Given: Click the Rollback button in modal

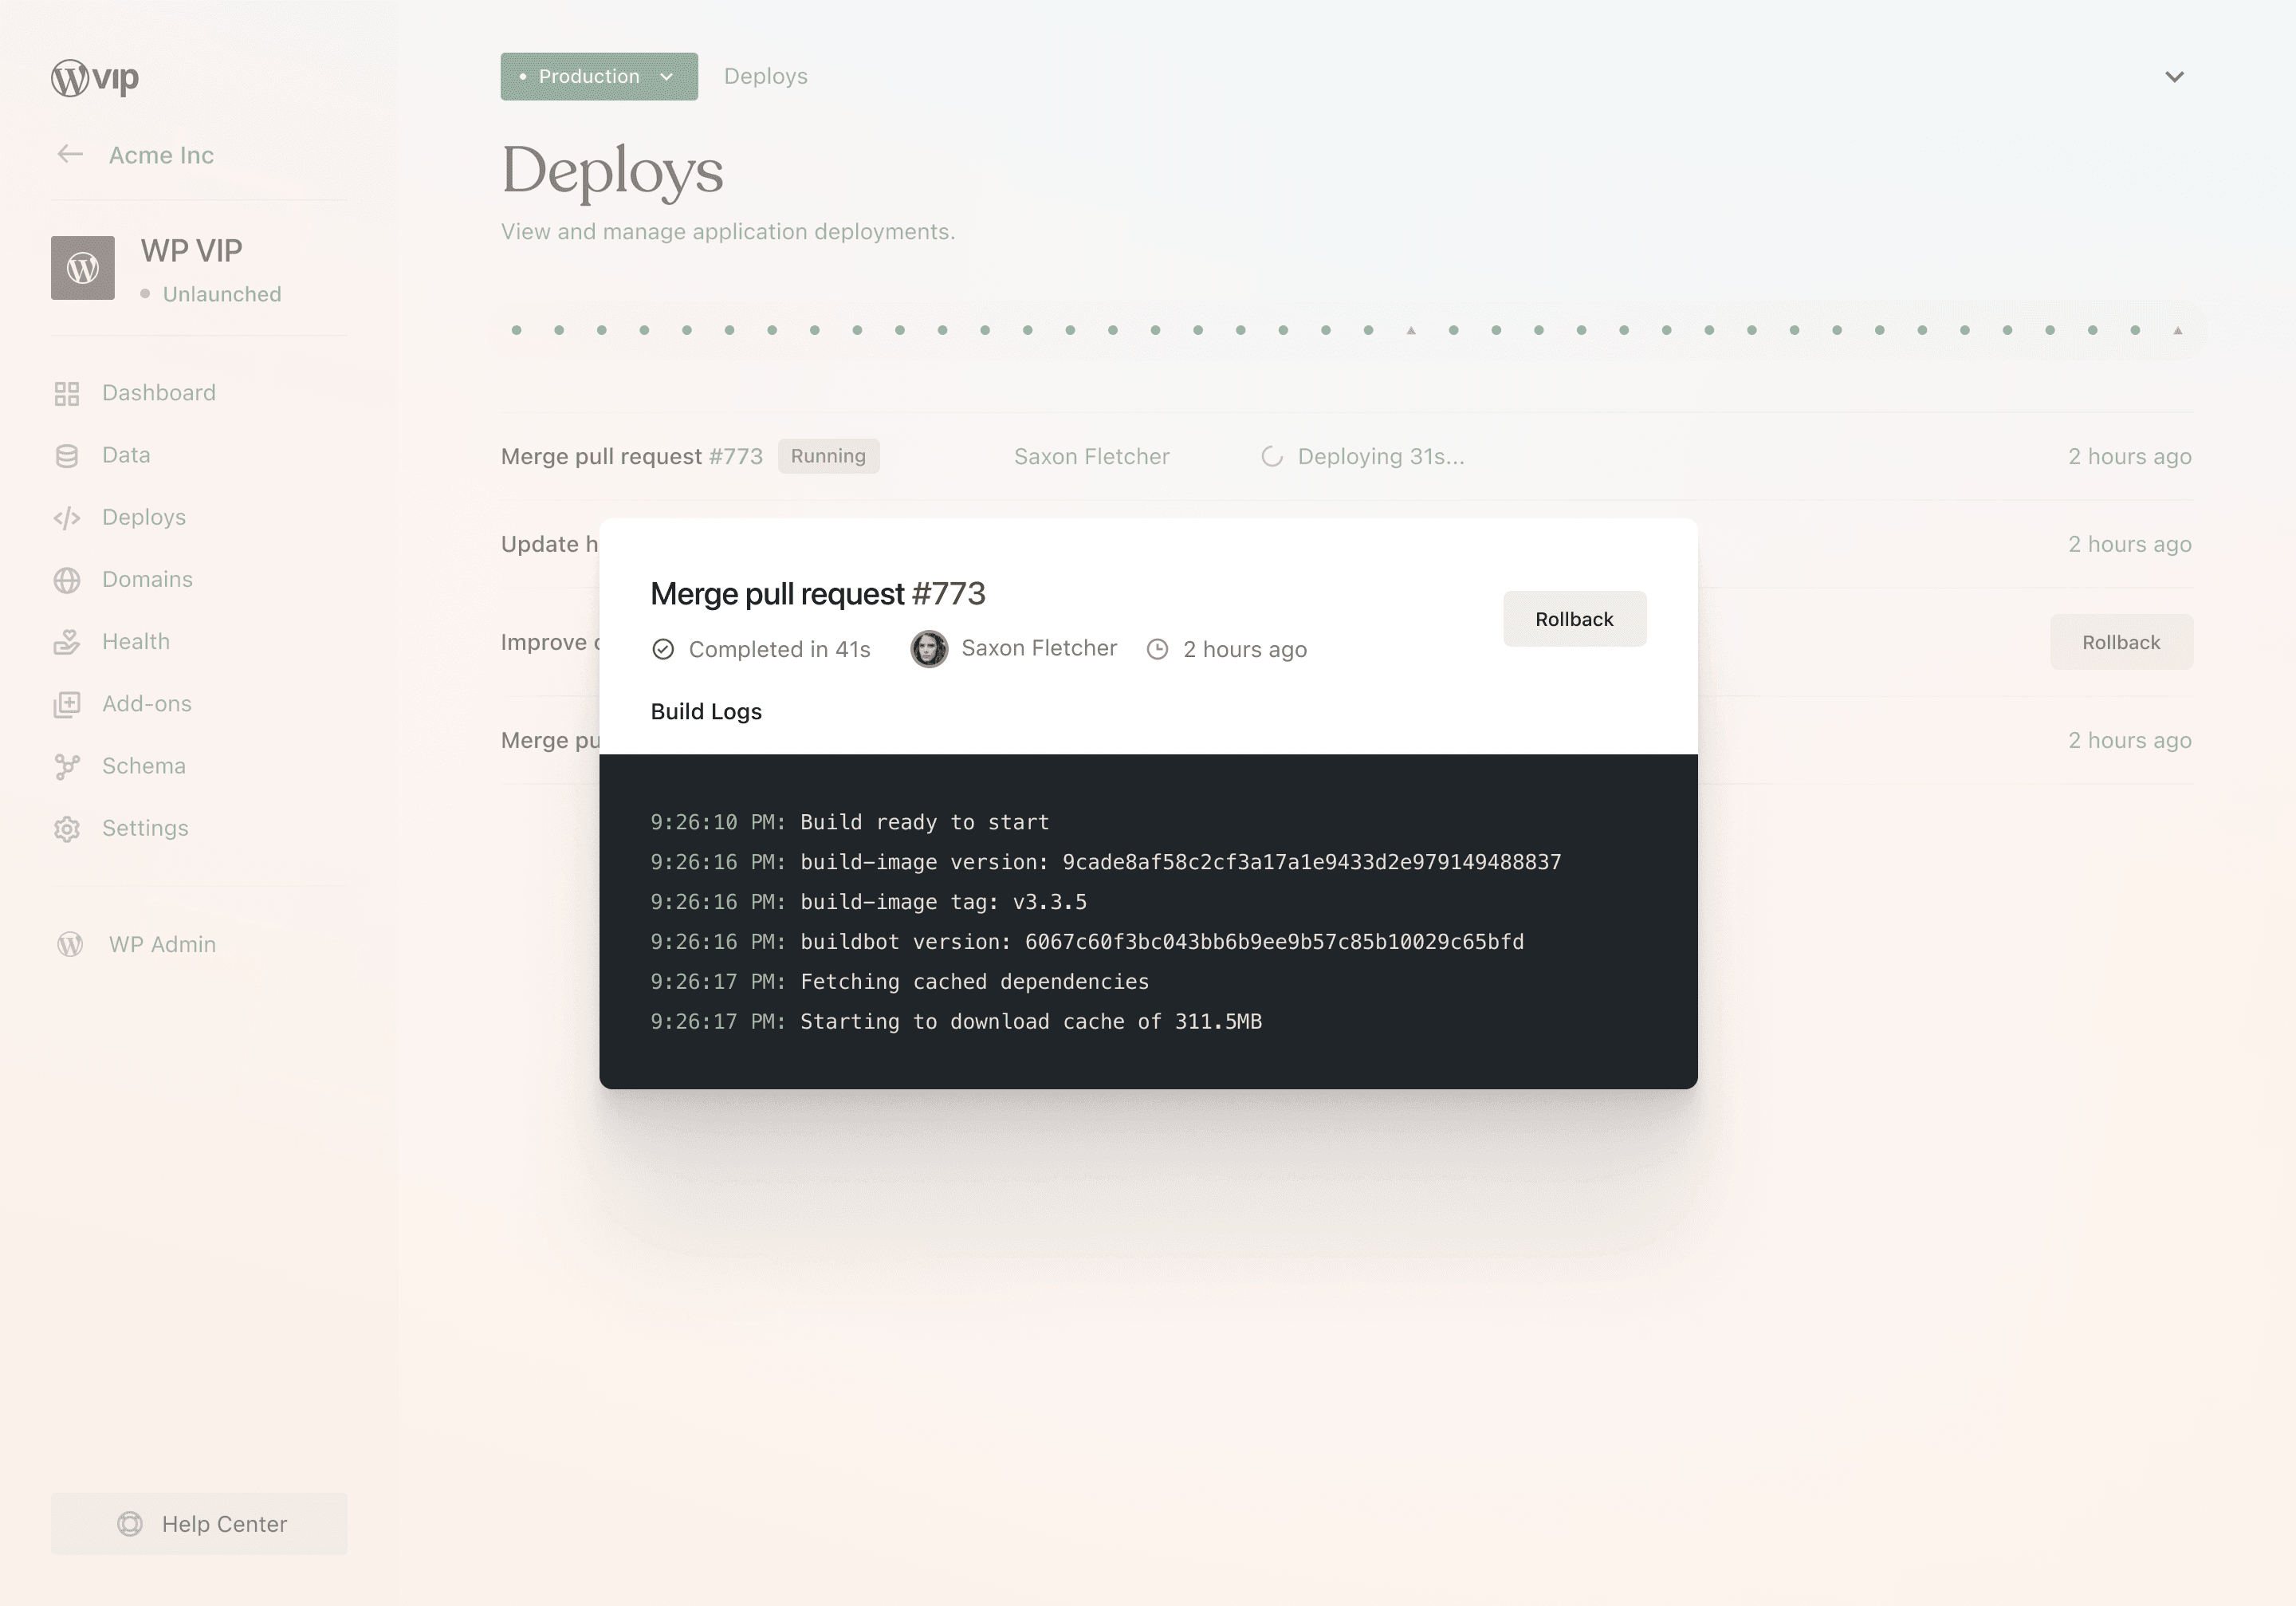Looking at the screenshot, I should (1574, 618).
